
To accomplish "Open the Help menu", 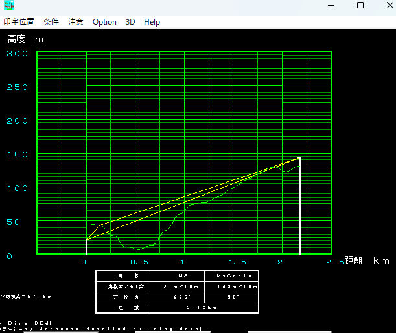I will 152,21.
